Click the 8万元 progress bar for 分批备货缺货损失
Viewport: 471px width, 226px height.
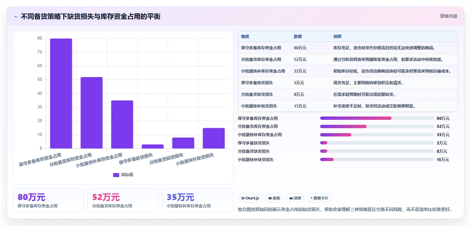[x=377, y=151]
